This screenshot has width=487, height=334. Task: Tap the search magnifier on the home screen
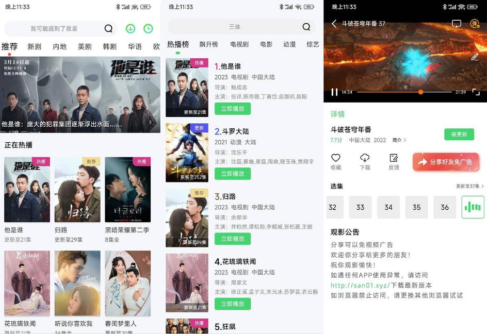[108, 28]
